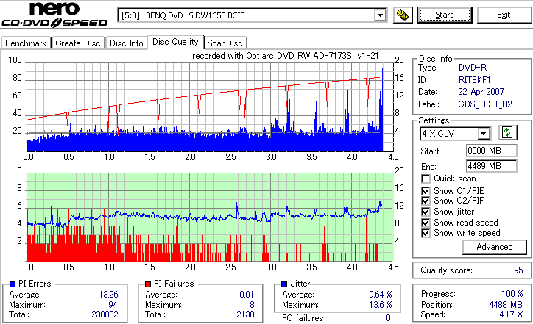The image size is (533, 324).
Task: Open the Advanced settings button
Action: (495, 247)
